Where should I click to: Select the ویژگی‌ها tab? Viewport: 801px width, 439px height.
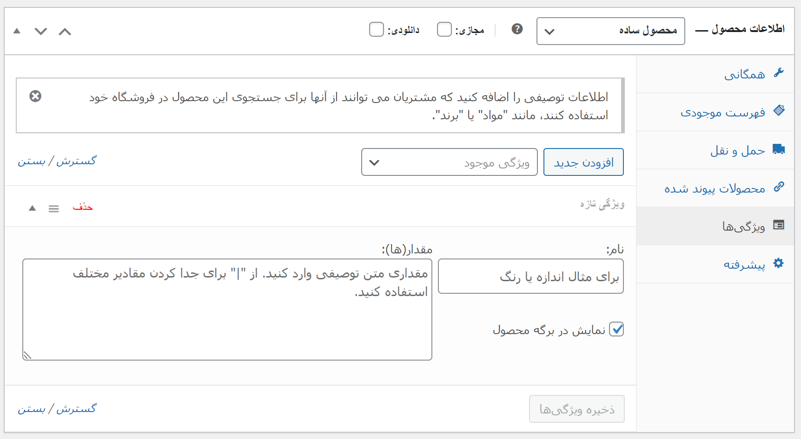coord(715,226)
